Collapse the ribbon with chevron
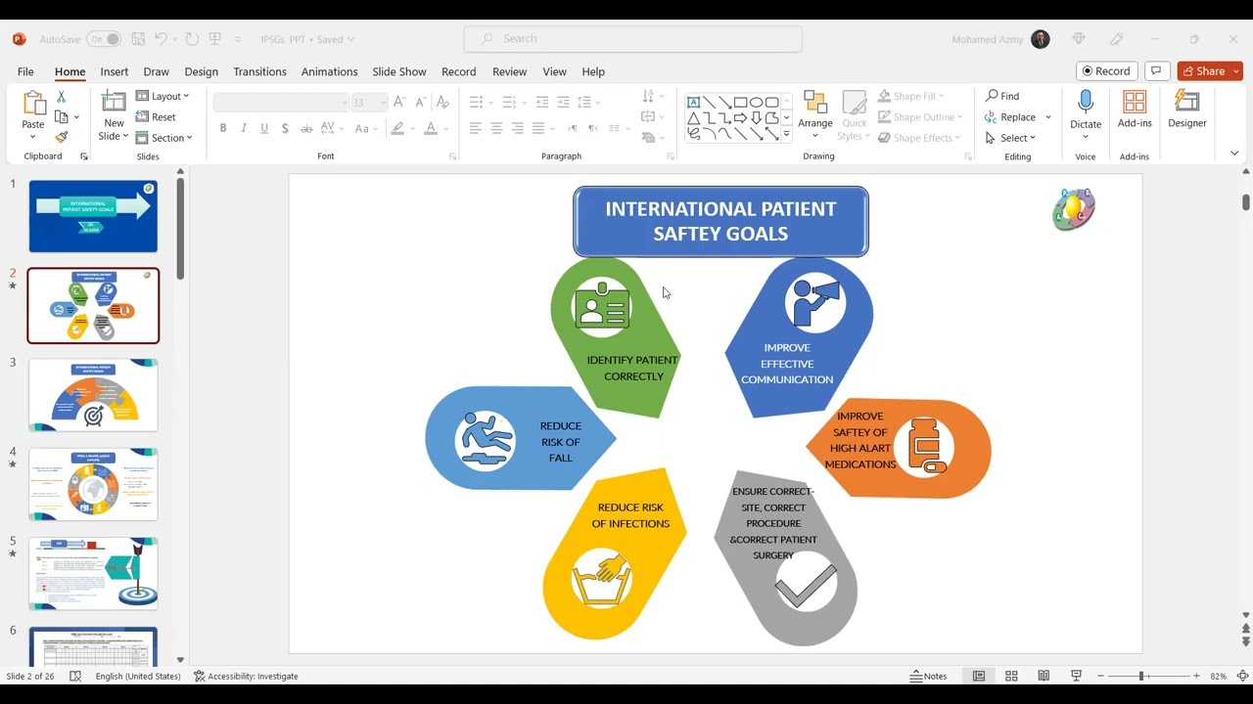This screenshot has width=1253, height=704. (x=1234, y=154)
